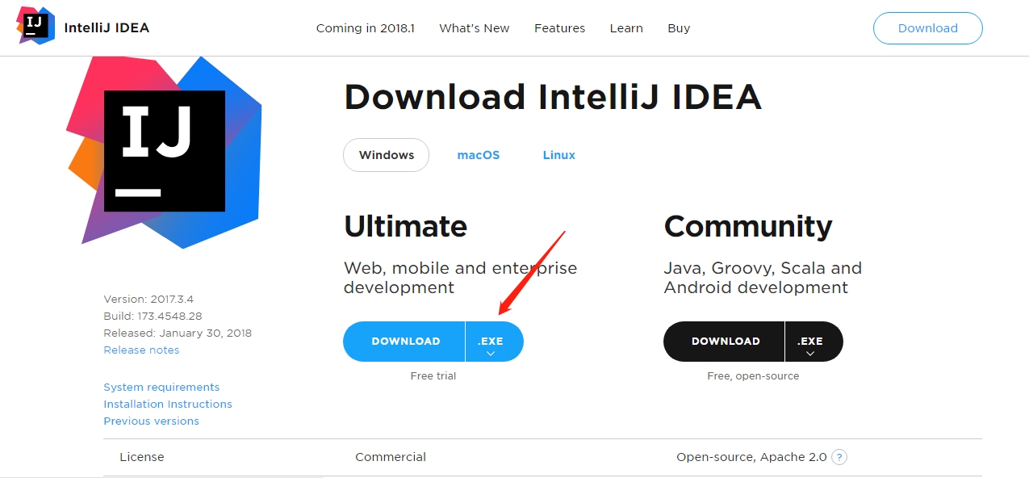
Task: Click 'Released: January 30, 2018' text
Action: click(178, 333)
